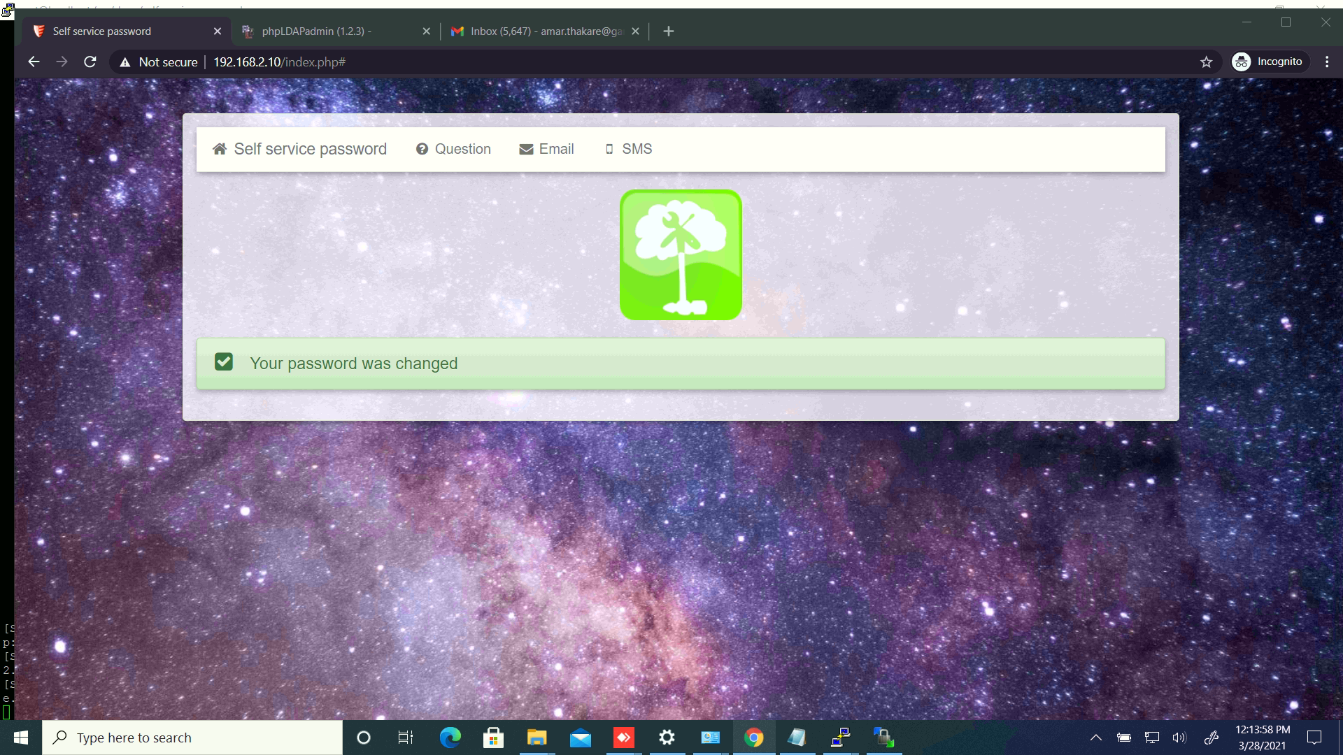This screenshot has height=755, width=1343.
Task: Click the green LDAP Tool Box logo
Action: [x=681, y=254]
